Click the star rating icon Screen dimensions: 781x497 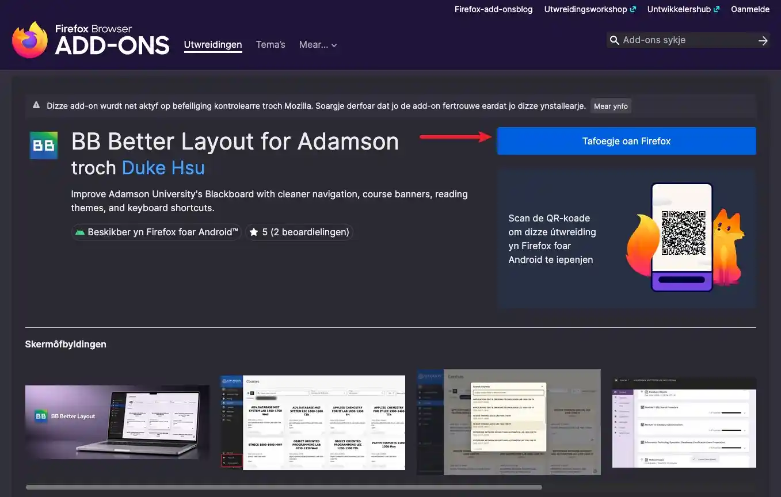point(254,232)
